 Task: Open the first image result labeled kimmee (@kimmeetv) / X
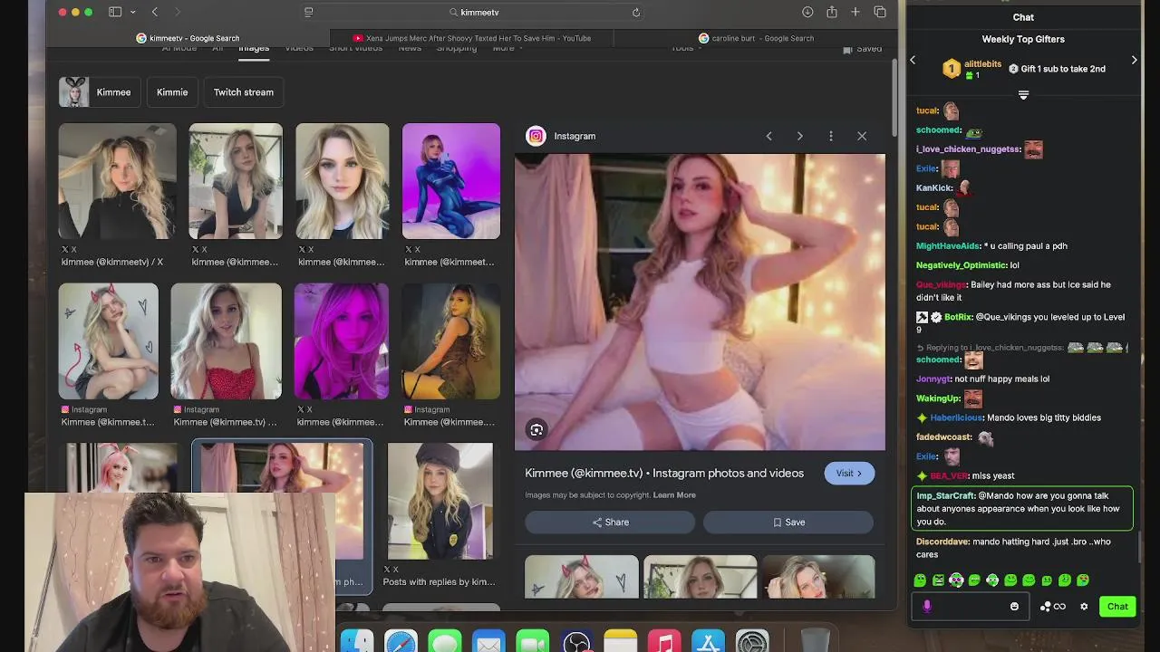pos(117,181)
